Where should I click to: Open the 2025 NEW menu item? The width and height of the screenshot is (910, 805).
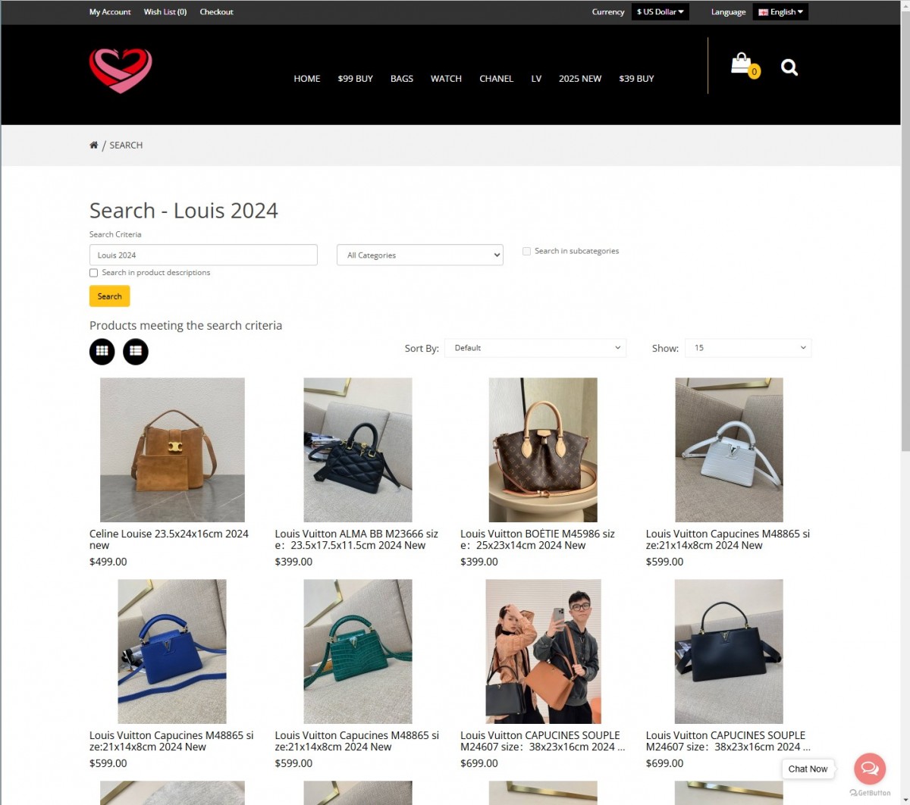[580, 79]
